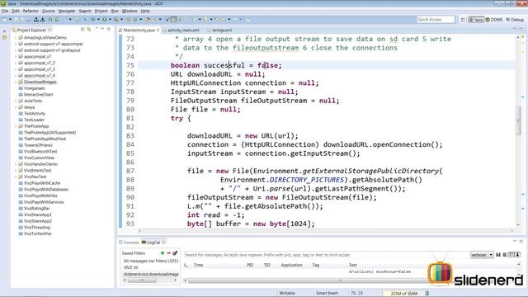Maximize the LogCat panel

point(521,242)
